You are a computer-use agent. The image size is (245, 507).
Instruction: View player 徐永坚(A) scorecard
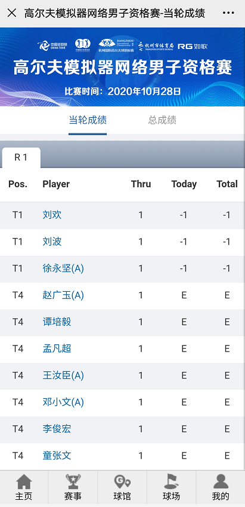[63, 268]
